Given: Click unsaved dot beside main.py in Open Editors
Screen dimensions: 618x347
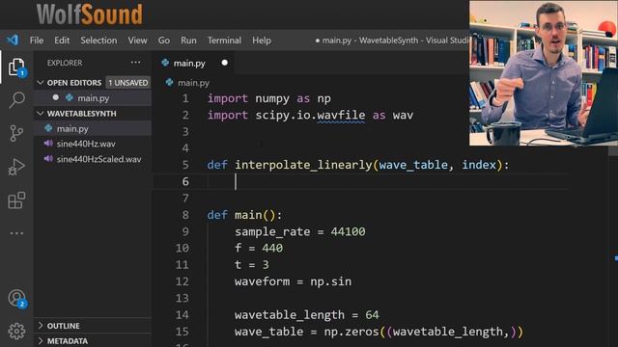Looking at the screenshot, I should pyautogui.click(x=56, y=97).
